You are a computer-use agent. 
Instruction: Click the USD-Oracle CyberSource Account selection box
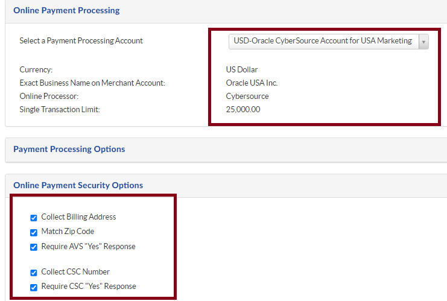pyautogui.click(x=323, y=41)
